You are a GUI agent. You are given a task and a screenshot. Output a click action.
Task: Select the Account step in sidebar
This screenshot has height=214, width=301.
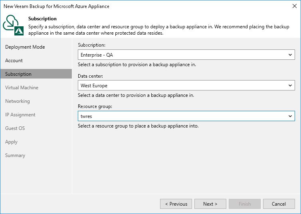point(14,61)
